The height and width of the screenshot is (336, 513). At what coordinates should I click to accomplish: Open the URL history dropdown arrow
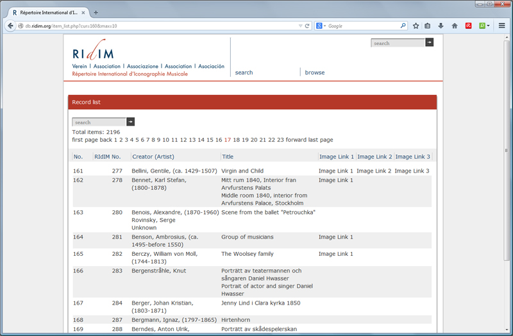[300, 26]
